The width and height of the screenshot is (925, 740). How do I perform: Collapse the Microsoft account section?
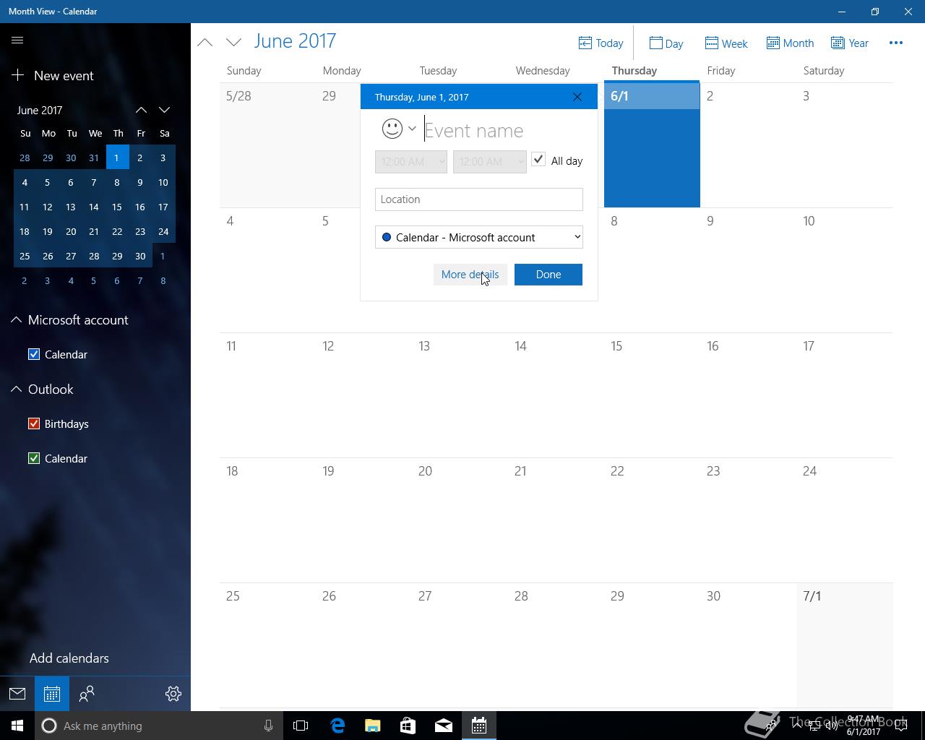(x=16, y=319)
